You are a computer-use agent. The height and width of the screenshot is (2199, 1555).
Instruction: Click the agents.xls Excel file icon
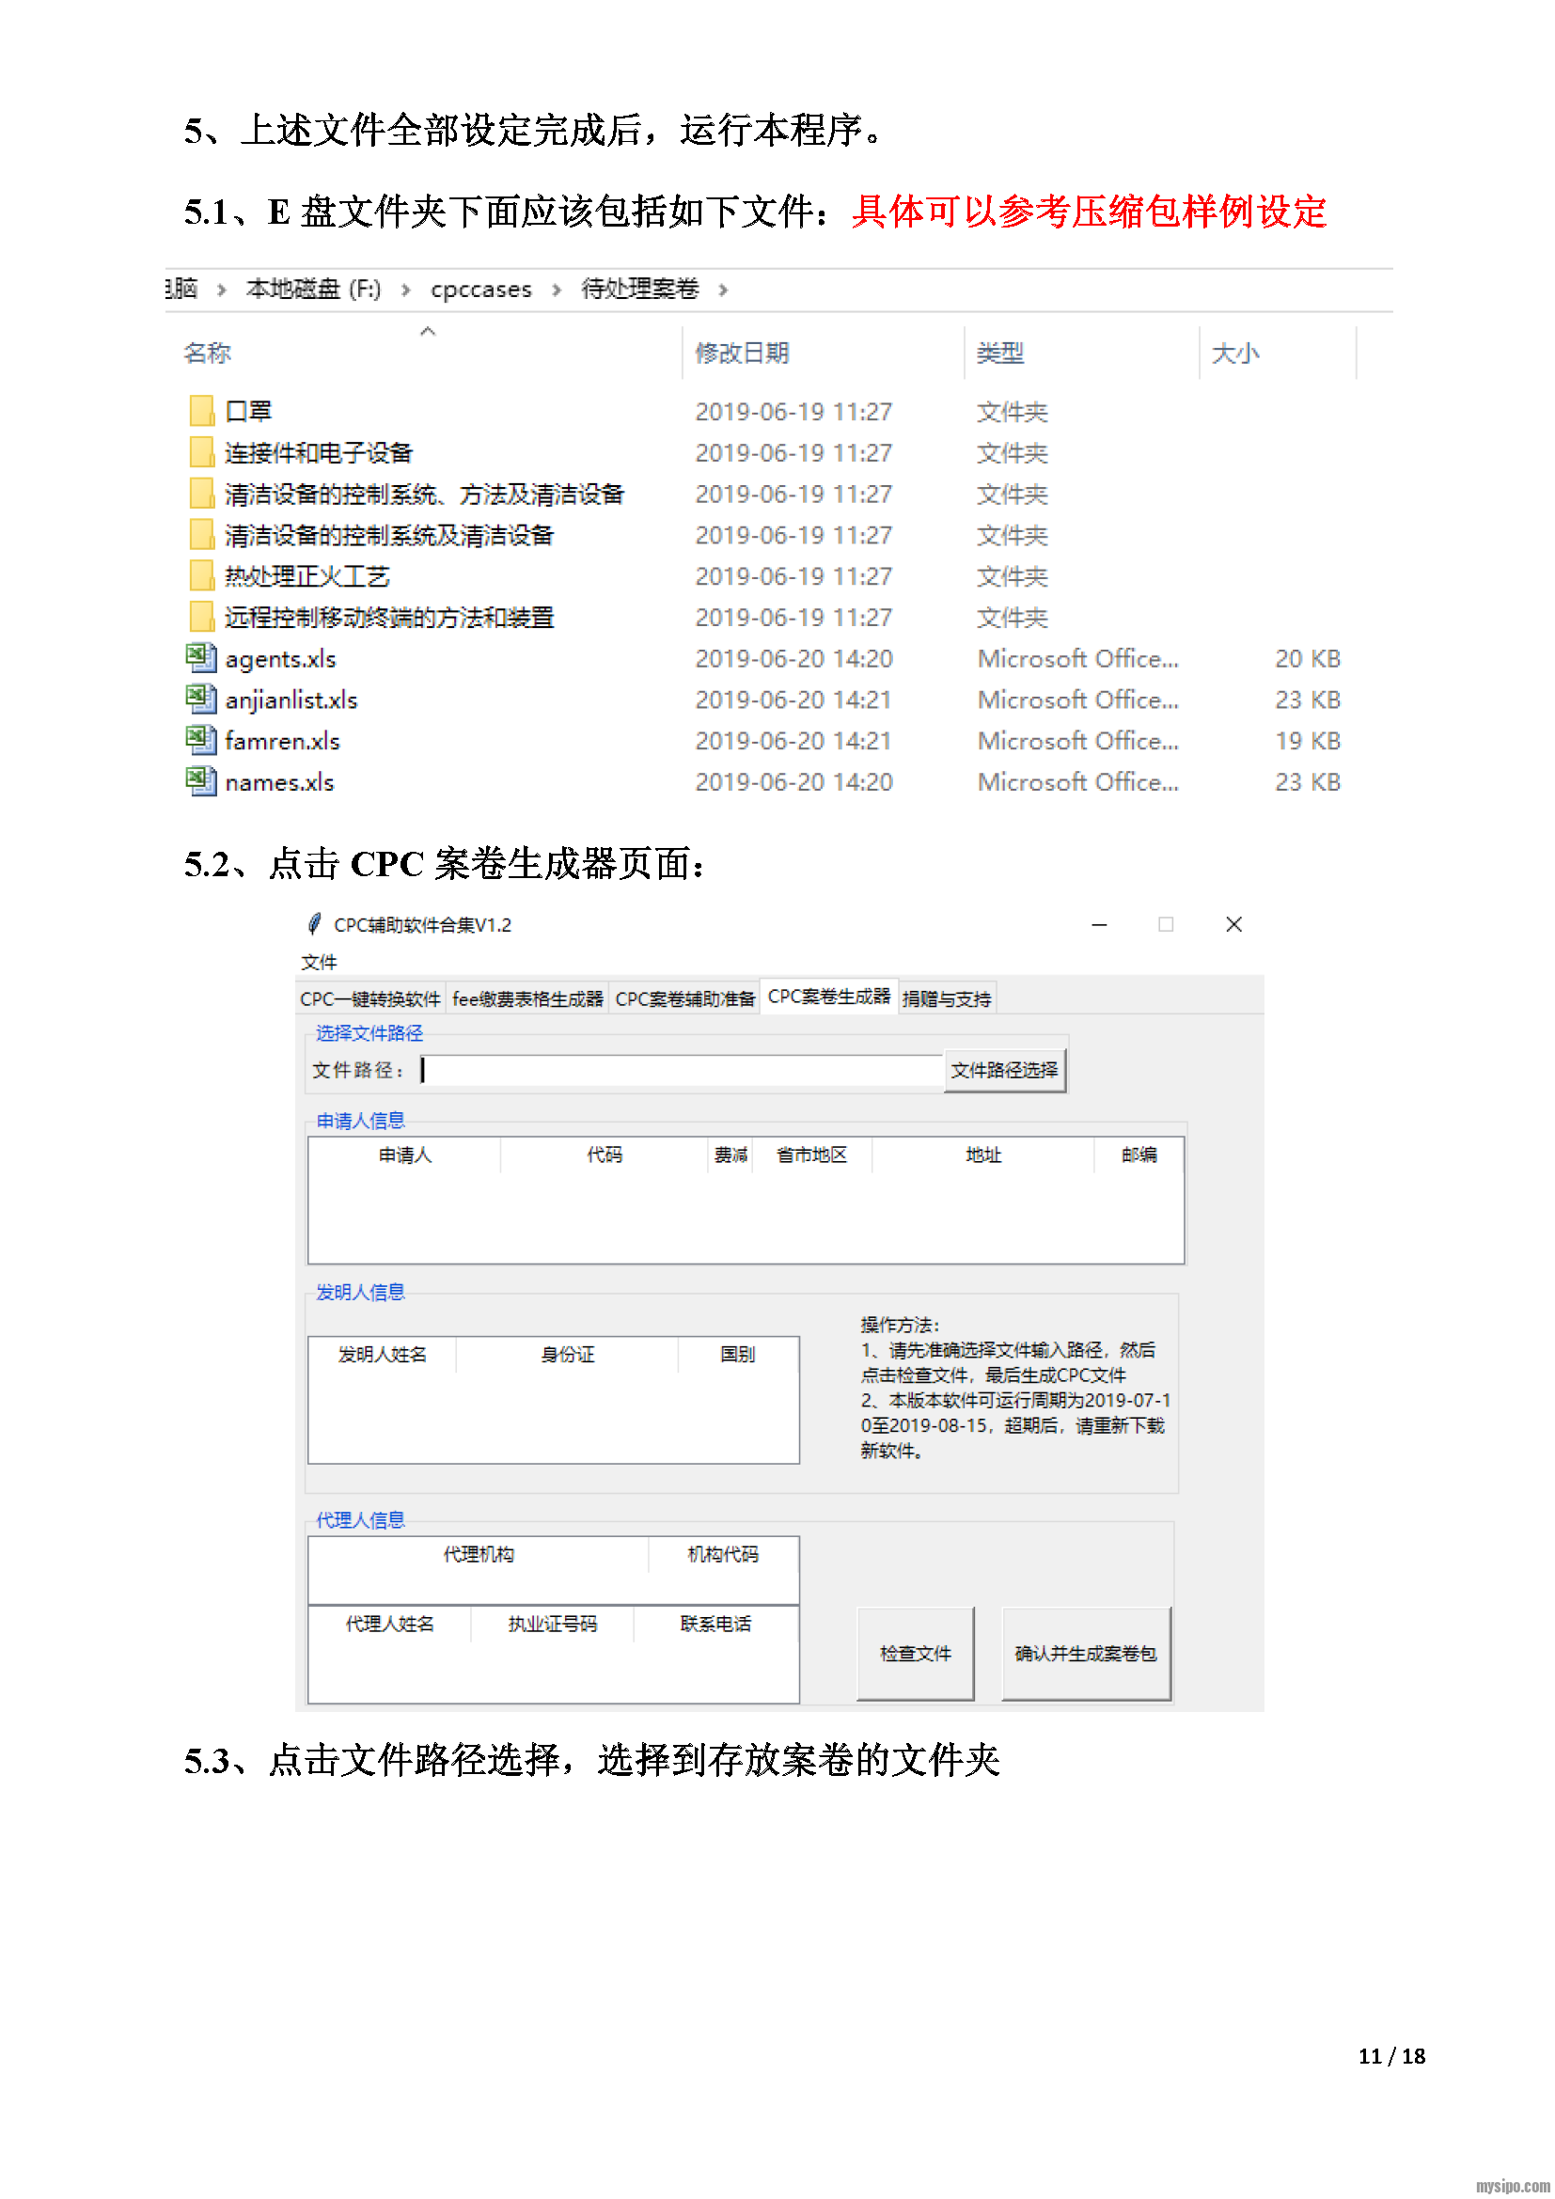click(201, 658)
